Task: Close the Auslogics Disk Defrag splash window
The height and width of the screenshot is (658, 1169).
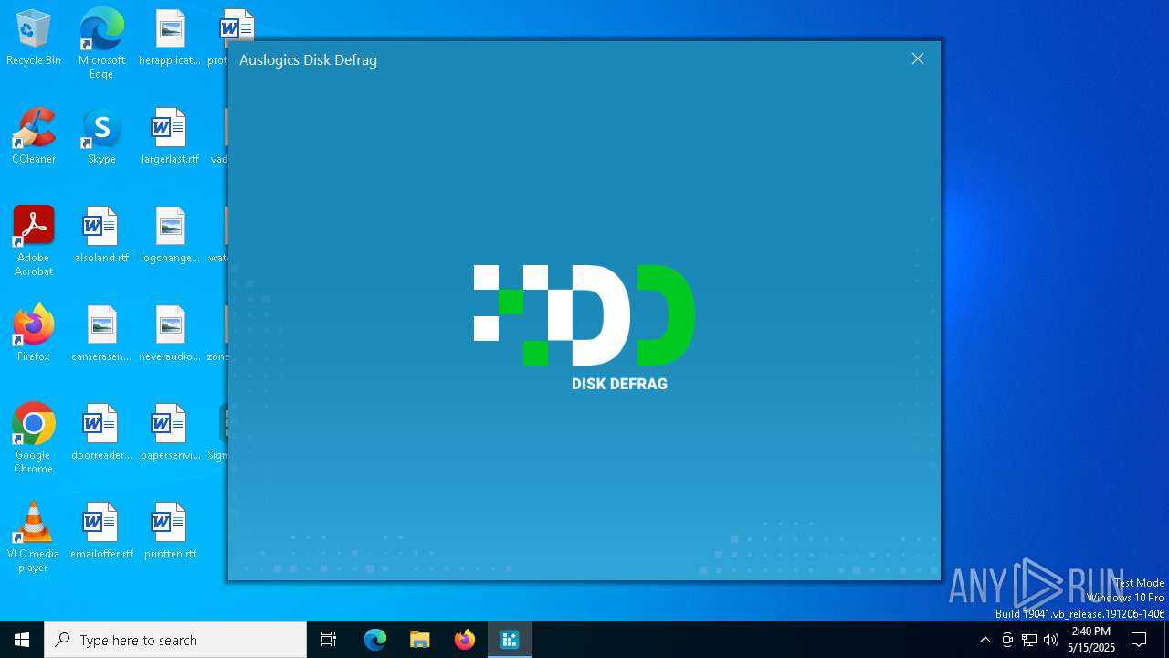Action: tap(918, 58)
